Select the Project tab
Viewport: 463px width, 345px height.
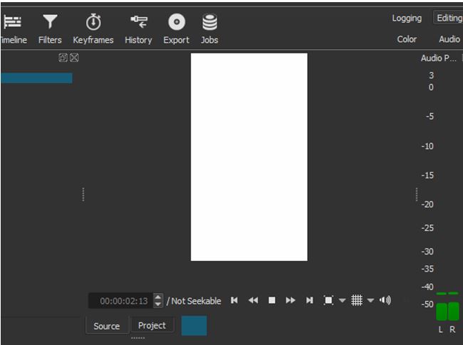point(152,326)
